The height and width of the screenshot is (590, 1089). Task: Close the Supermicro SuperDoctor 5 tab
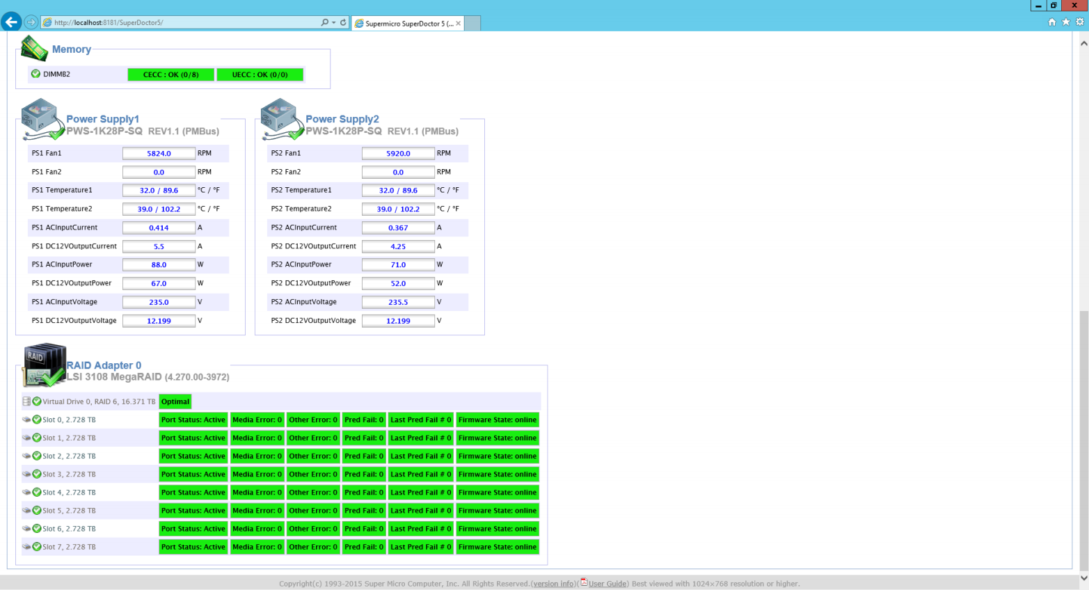tap(458, 23)
